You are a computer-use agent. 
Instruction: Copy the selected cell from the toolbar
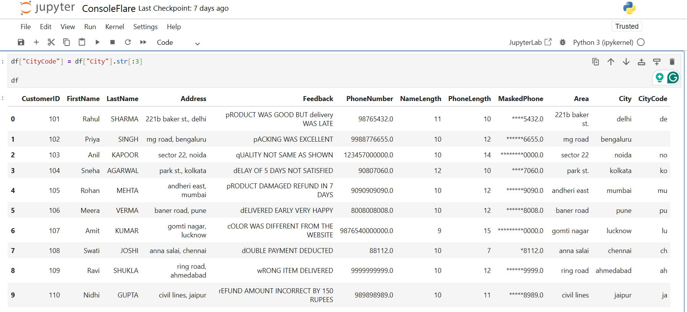(67, 42)
